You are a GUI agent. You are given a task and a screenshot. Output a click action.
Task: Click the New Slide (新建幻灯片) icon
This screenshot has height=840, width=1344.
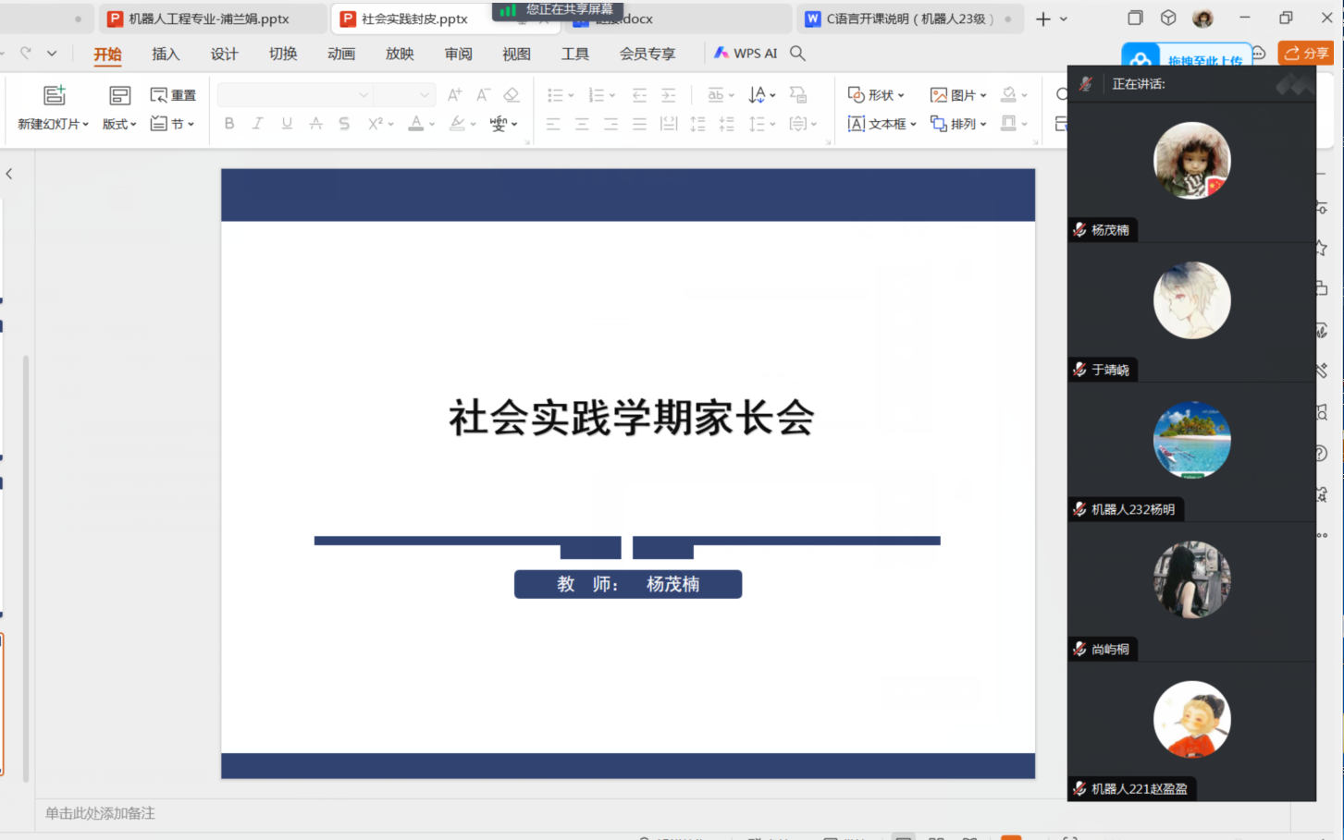[x=55, y=94]
